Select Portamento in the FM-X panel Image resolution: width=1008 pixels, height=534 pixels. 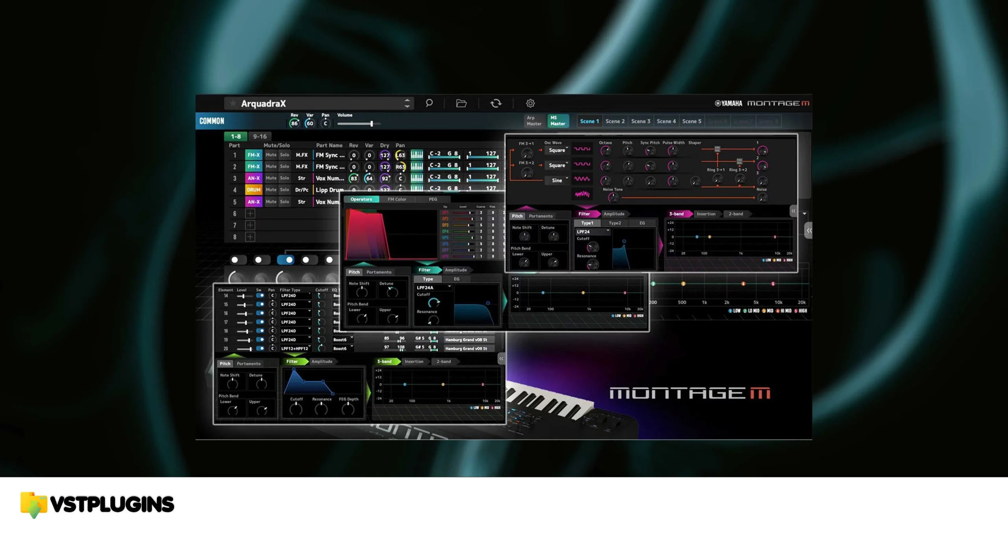(379, 272)
